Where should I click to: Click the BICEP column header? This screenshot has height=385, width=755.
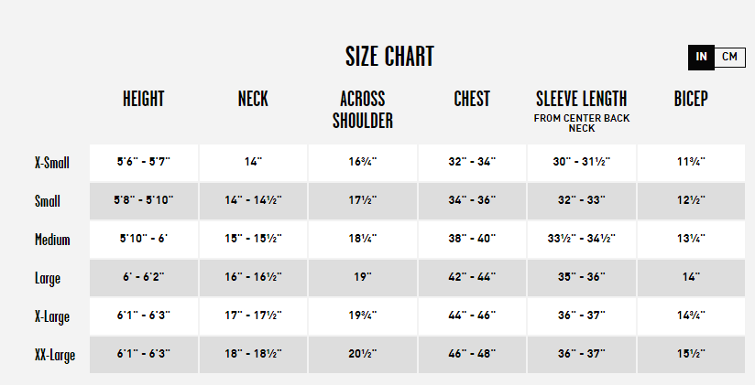pyautogui.click(x=691, y=99)
